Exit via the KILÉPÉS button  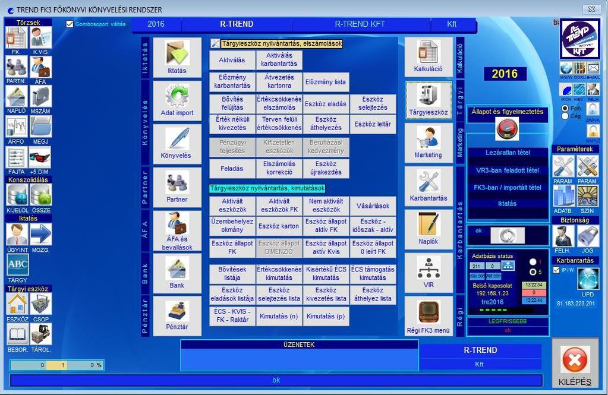tap(575, 364)
